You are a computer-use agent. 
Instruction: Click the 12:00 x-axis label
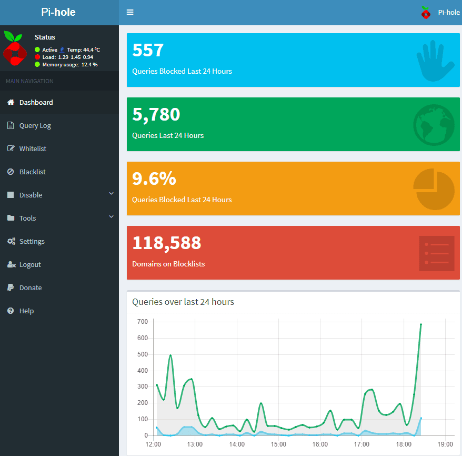153,444
